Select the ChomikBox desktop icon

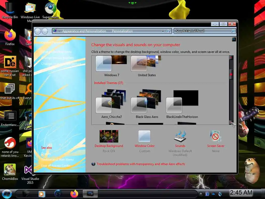point(10,172)
